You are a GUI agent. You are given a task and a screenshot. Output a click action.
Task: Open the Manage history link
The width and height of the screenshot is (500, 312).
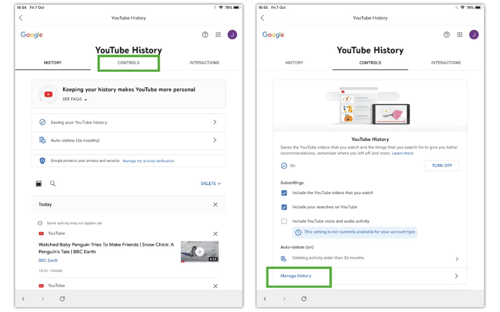click(x=295, y=276)
